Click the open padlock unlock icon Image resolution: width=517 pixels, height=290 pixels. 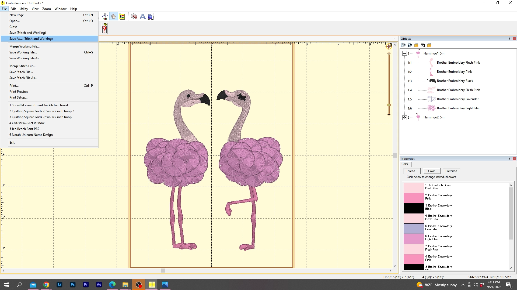tap(429, 45)
